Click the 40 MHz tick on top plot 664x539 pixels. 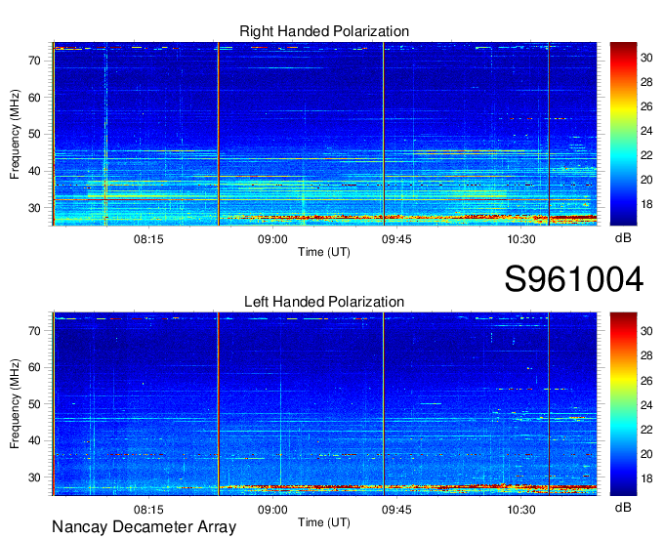click(x=35, y=172)
